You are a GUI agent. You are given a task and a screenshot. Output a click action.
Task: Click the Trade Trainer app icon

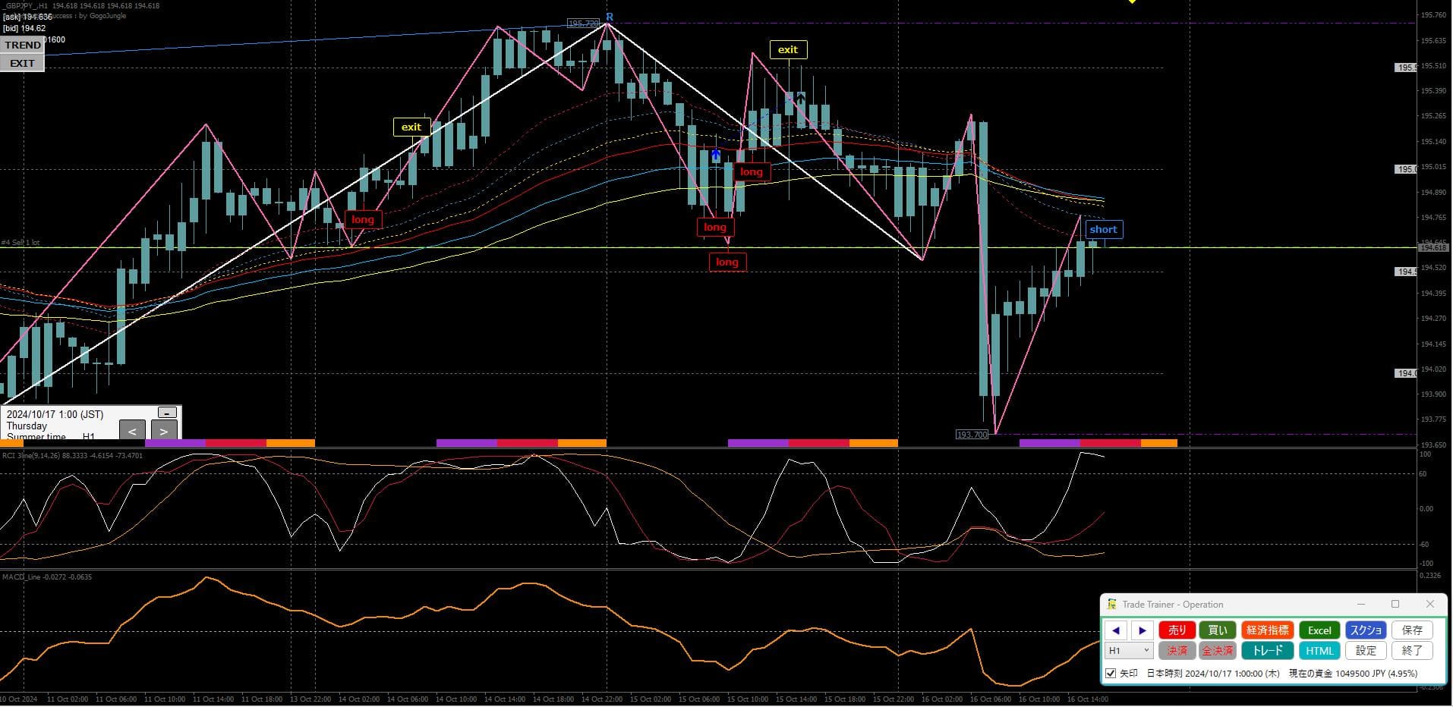[1111, 605]
